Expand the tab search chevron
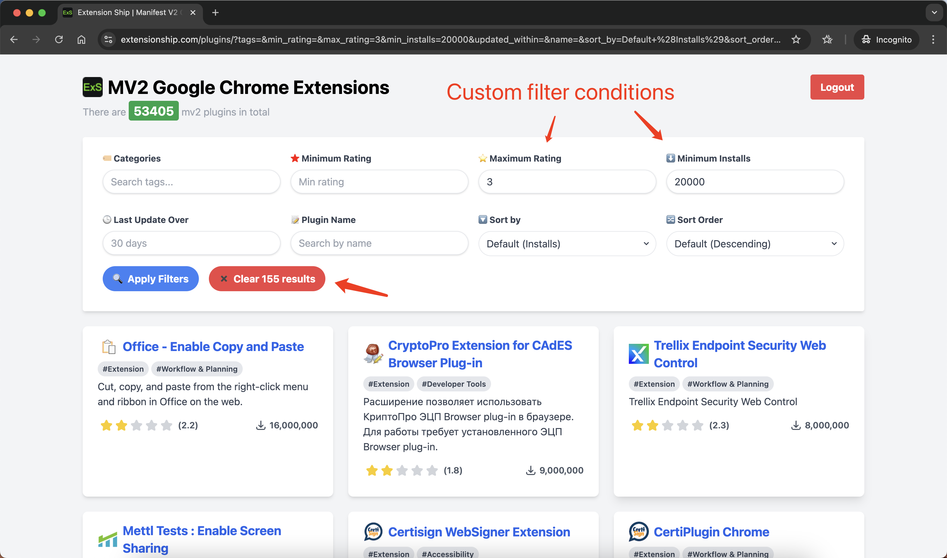 934,13
